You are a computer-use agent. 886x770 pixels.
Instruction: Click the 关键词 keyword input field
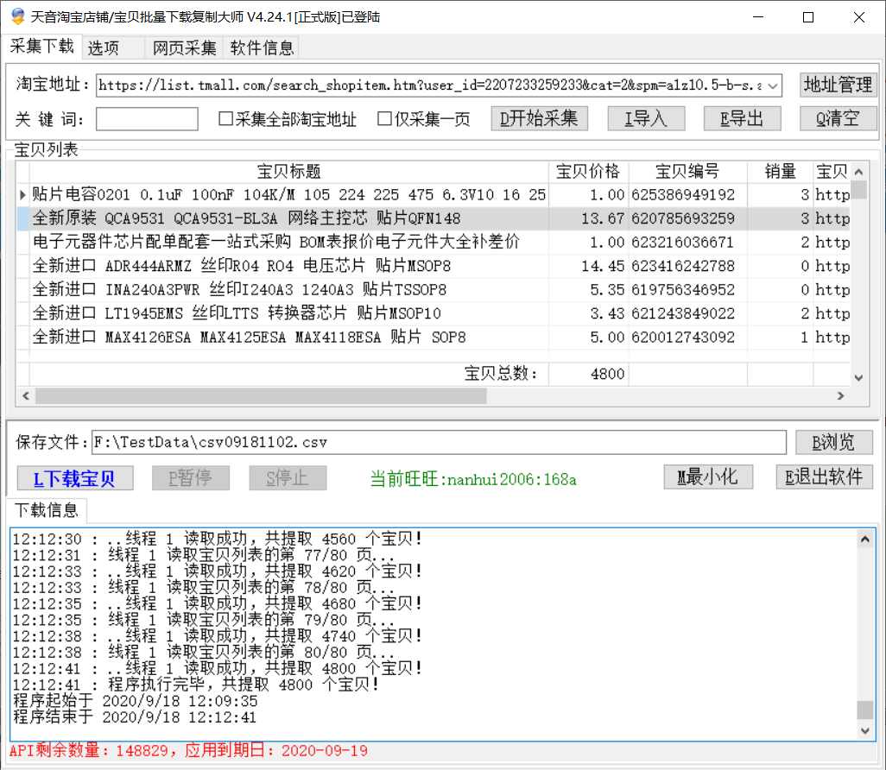[x=147, y=119]
